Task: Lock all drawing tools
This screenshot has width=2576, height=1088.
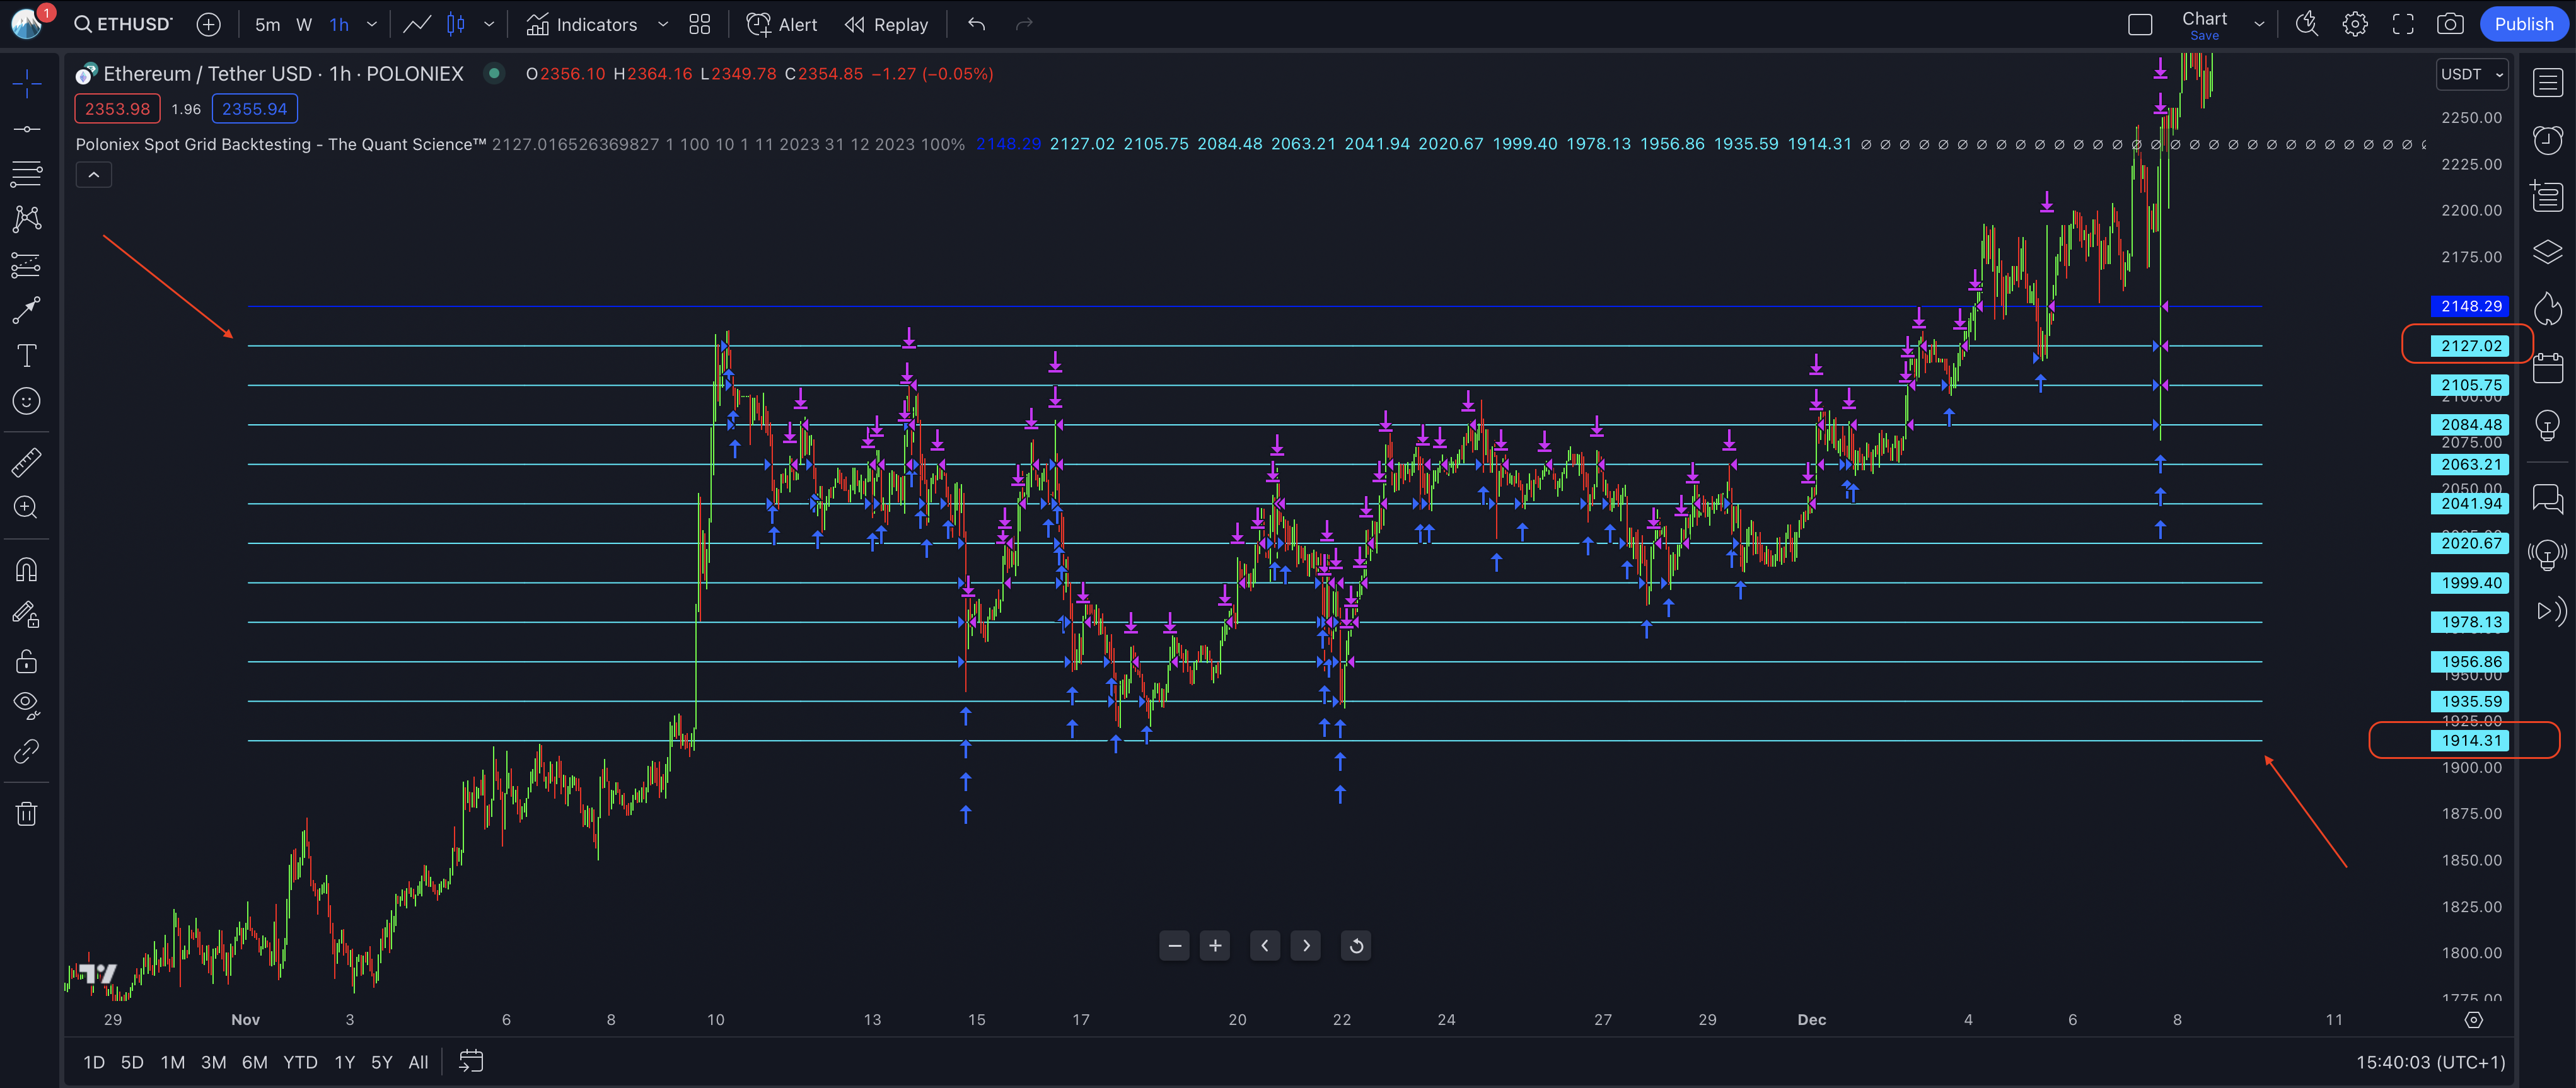Action: [x=26, y=661]
